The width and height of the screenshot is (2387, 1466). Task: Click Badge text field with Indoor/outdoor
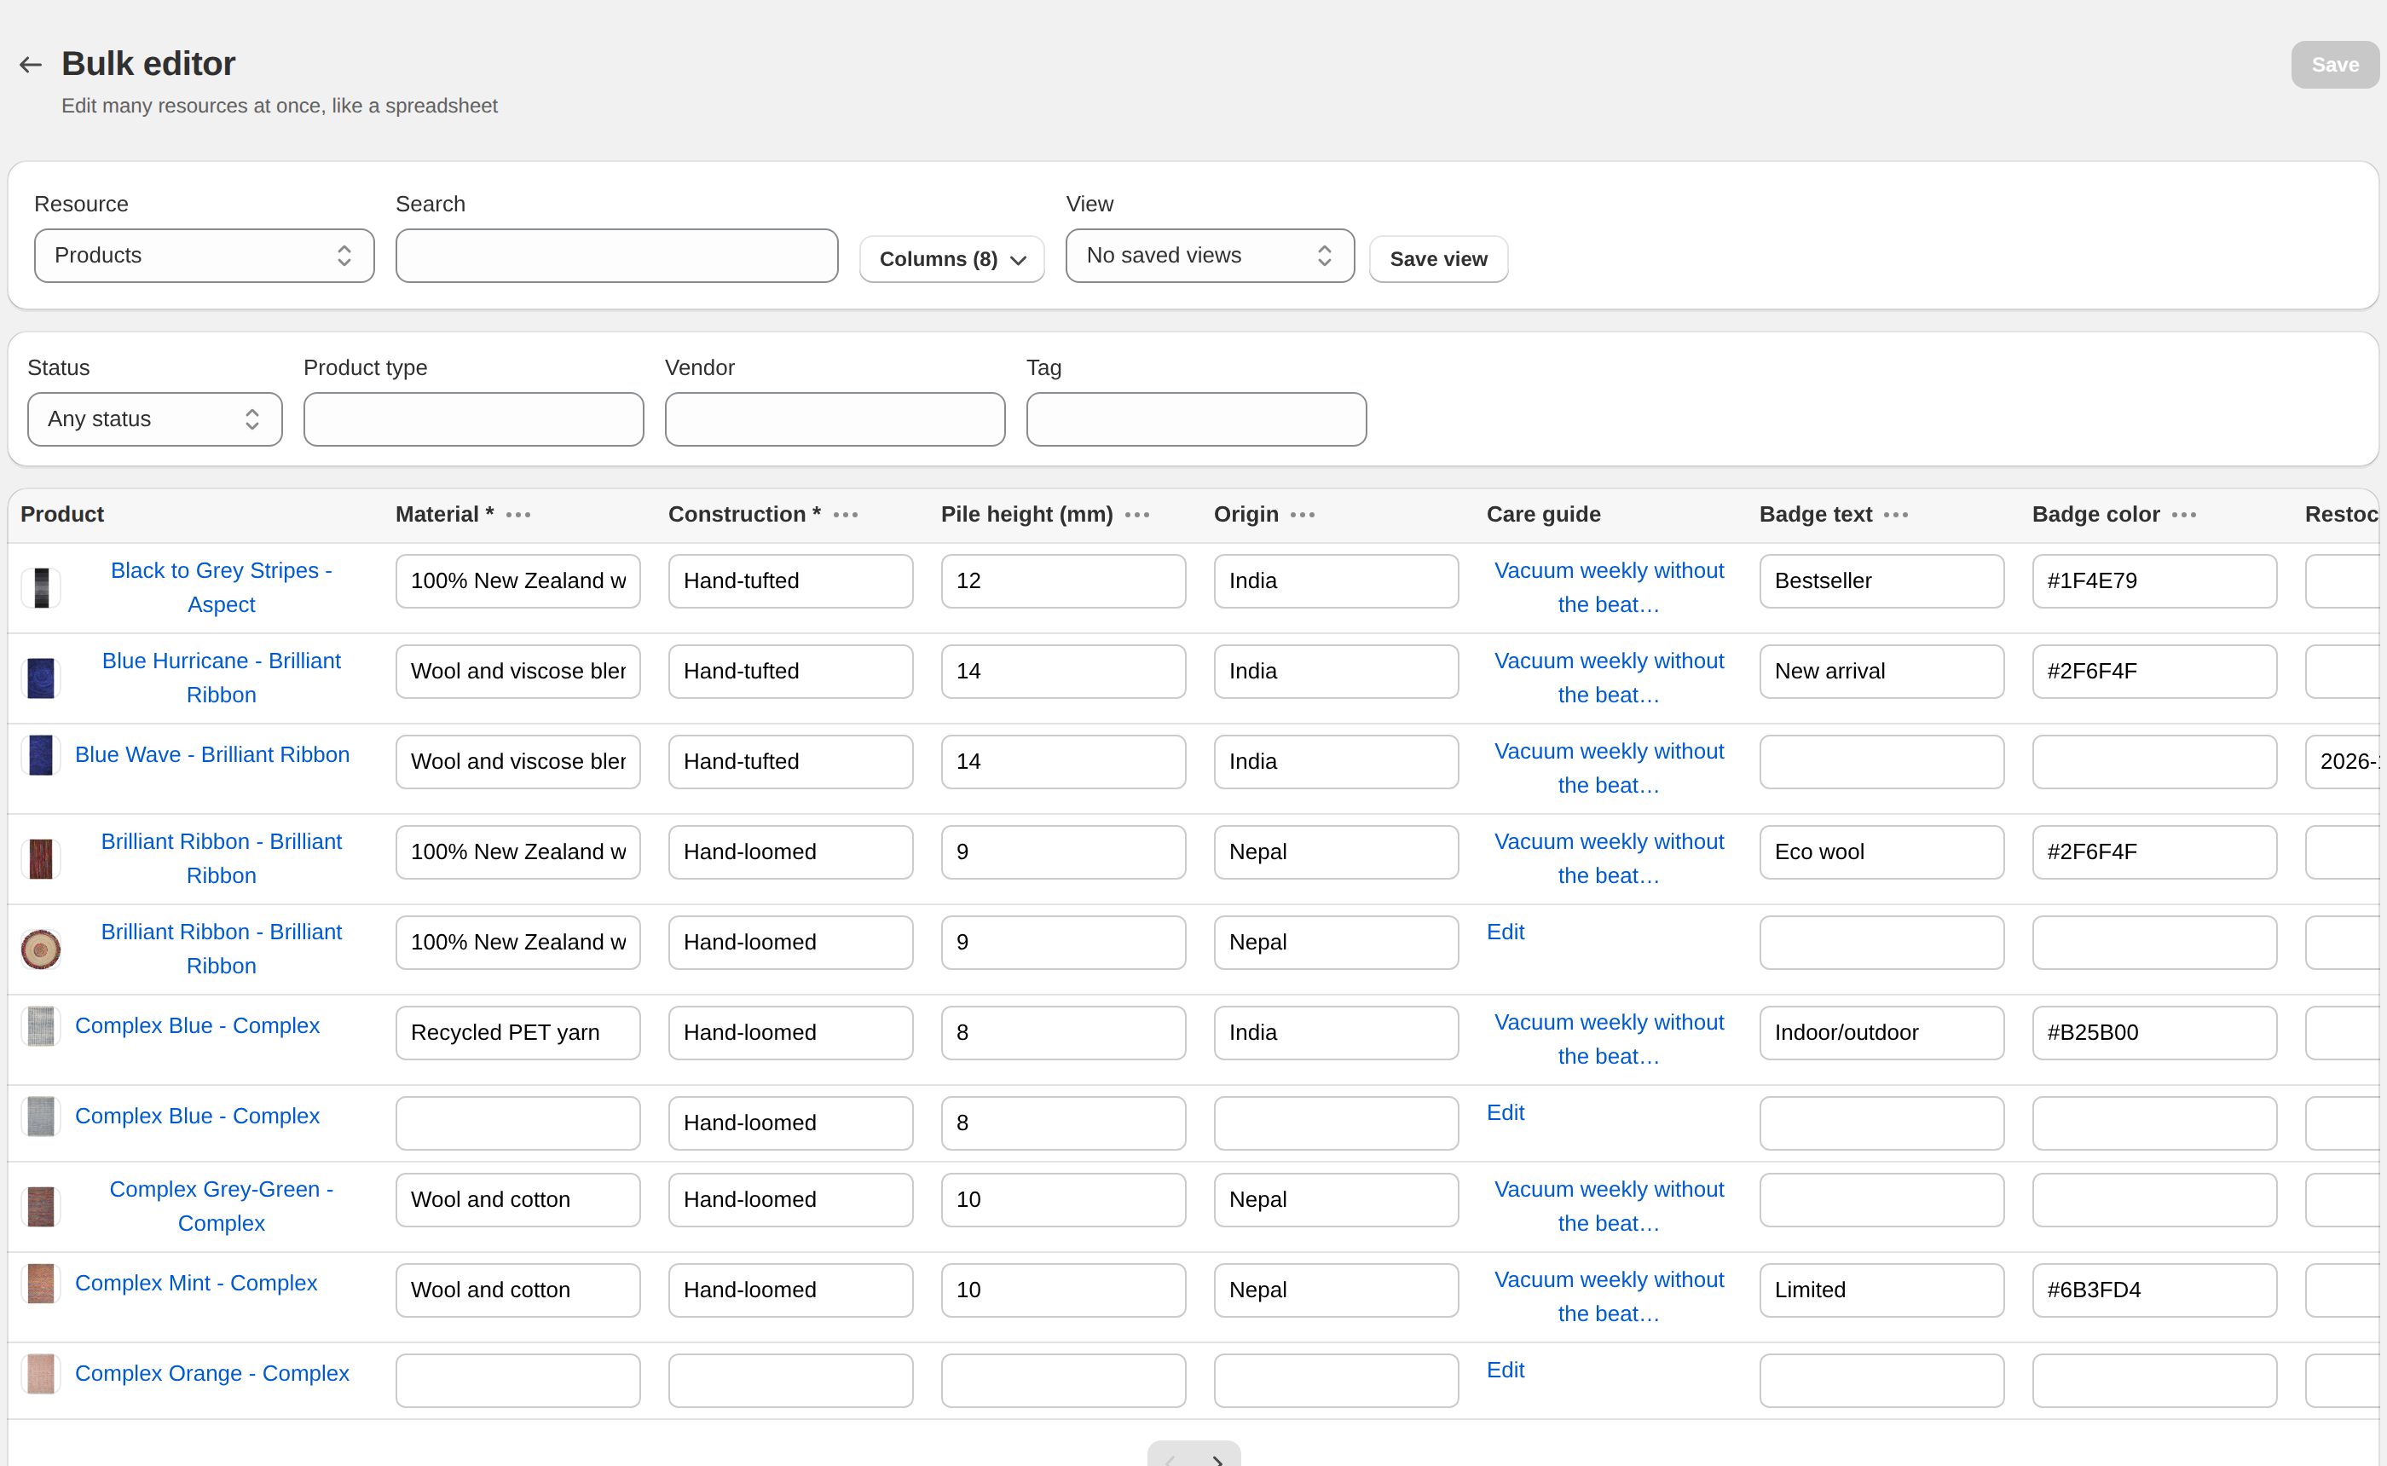pos(1881,1033)
